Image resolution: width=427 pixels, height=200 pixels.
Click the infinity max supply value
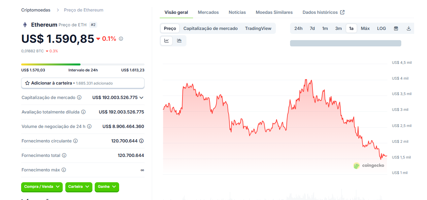coord(142,170)
